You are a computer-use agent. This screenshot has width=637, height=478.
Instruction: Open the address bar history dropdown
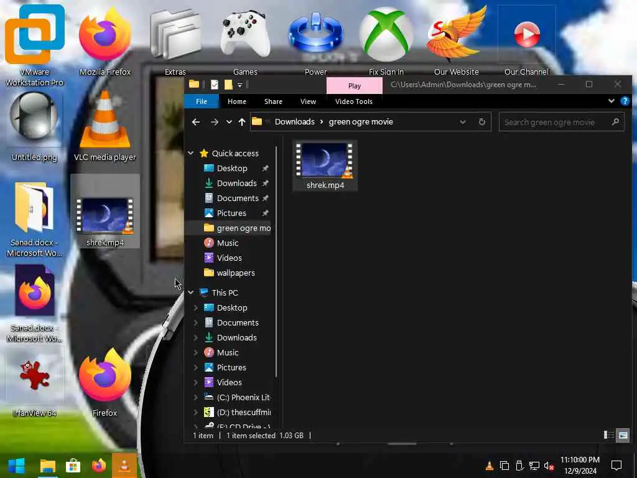click(x=462, y=122)
